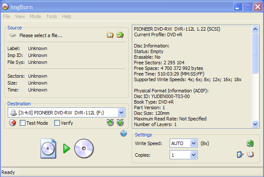
Task: Open the Help menu
Action: [x=66, y=16]
